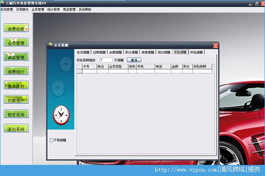Click the 卡号 column header
This screenshot has height=176, width=265.
pyautogui.click(x=90, y=66)
